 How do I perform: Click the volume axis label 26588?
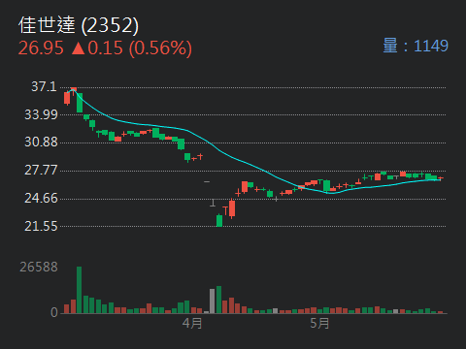39,267
